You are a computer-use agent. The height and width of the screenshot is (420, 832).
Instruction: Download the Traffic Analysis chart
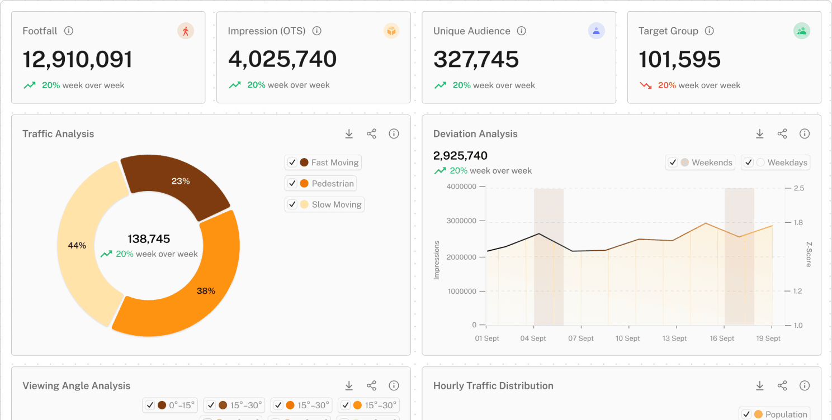tap(349, 134)
